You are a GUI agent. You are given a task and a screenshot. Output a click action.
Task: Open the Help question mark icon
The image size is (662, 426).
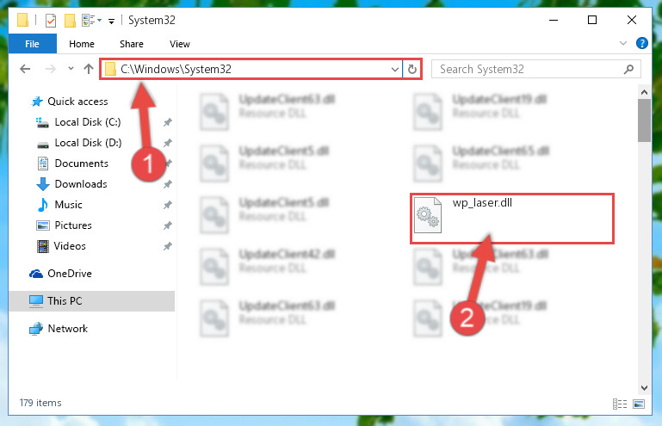coord(641,44)
